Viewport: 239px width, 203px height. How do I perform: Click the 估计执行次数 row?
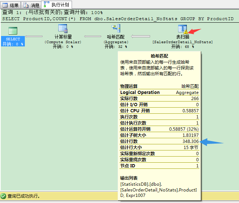tap(159, 123)
